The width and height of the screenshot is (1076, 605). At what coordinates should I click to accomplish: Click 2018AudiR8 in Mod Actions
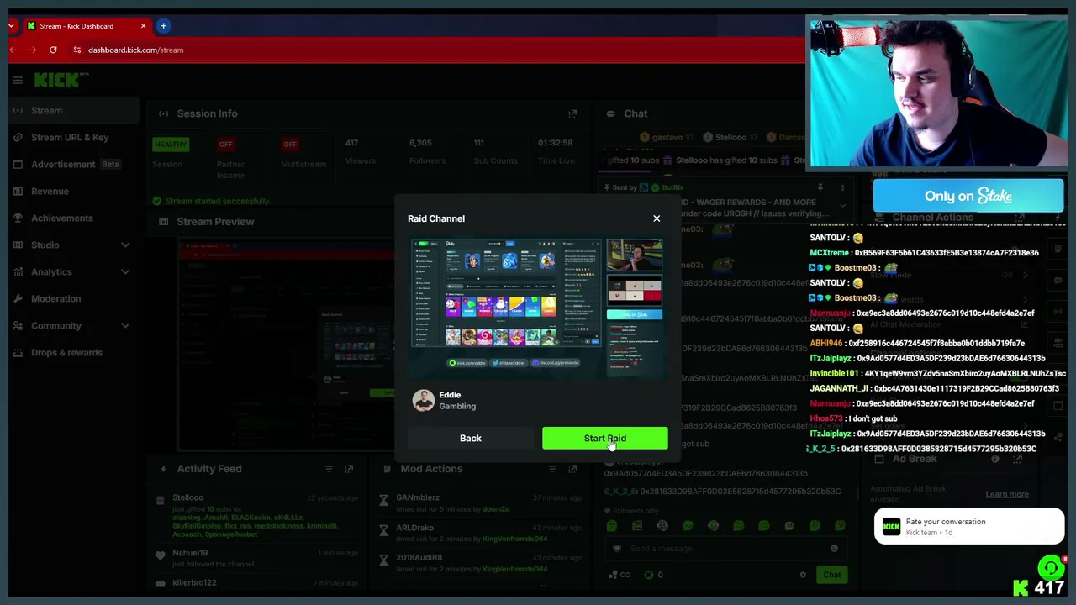[x=419, y=558]
